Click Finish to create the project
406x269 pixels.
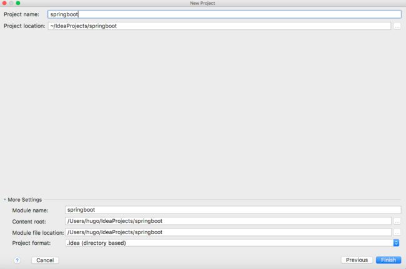(x=389, y=260)
